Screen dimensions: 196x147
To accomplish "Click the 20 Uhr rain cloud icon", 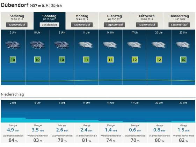I will coord(159,45).
